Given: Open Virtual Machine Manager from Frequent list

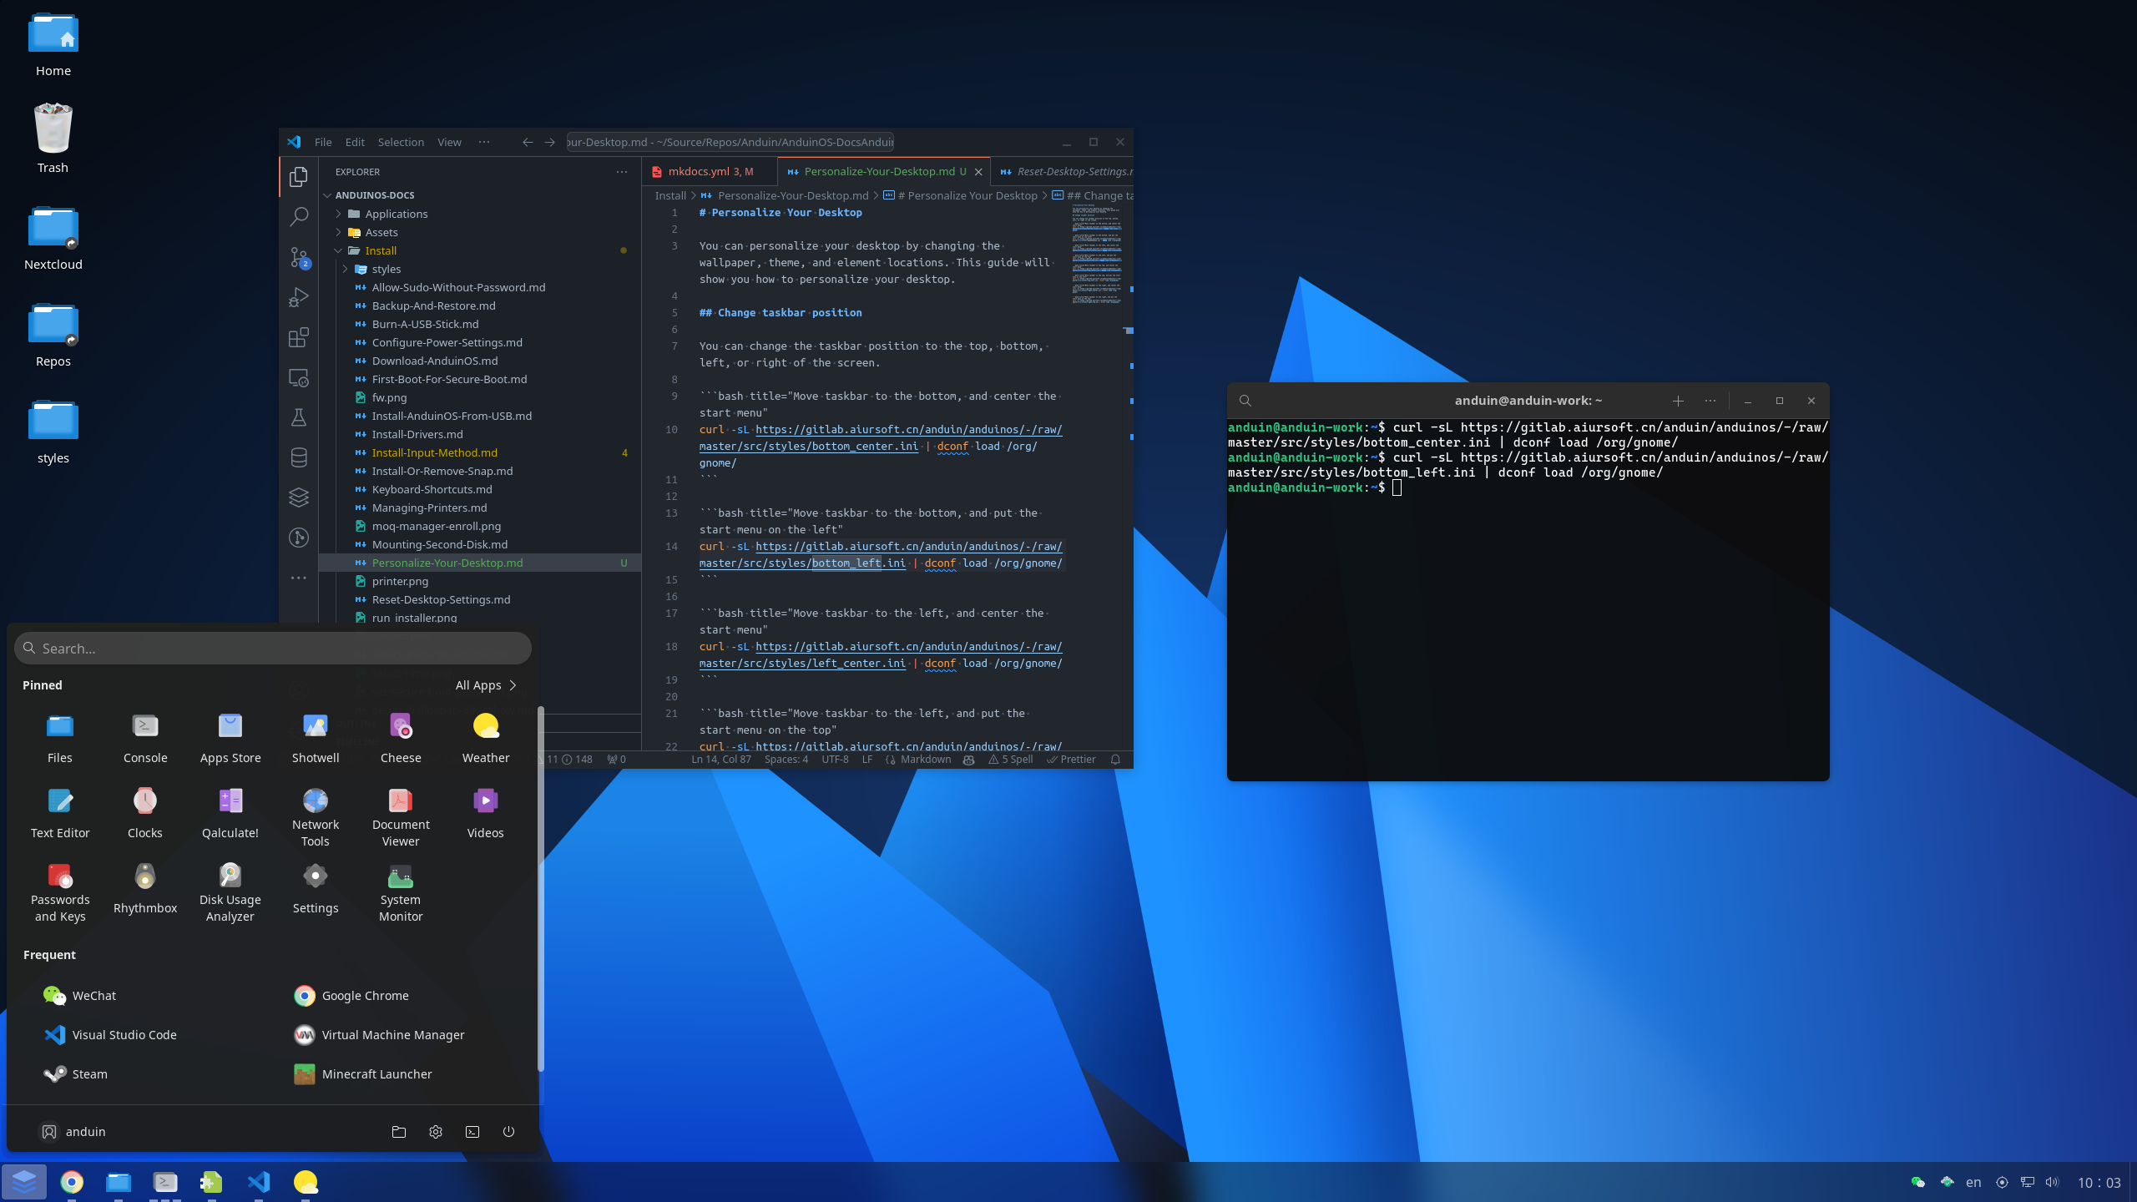Looking at the screenshot, I should coord(379,1035).
